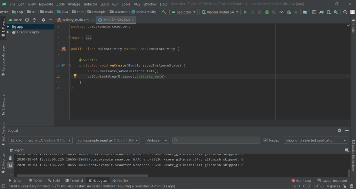Open the TODO tool window tab

(x=36, y=181)
